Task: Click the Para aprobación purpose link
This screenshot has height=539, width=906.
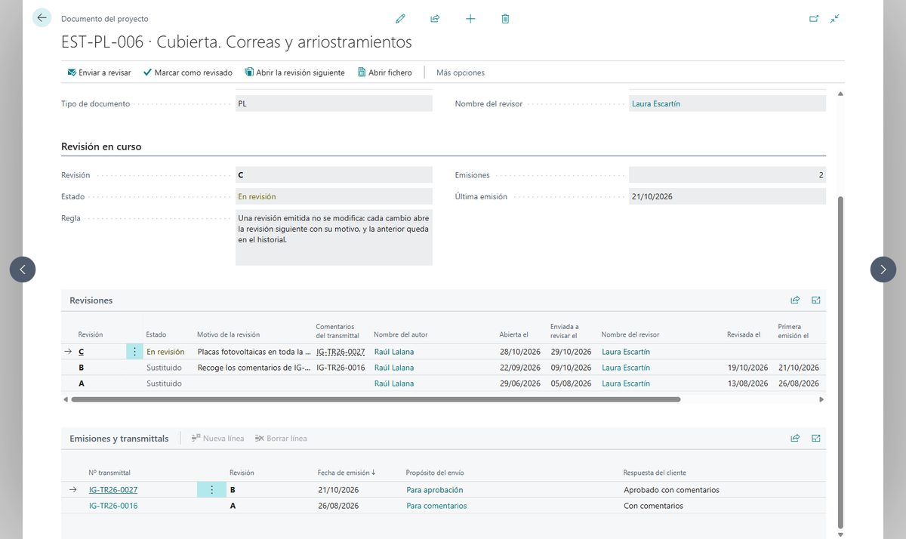Action: pyautogui.click(x=435, y=490)
